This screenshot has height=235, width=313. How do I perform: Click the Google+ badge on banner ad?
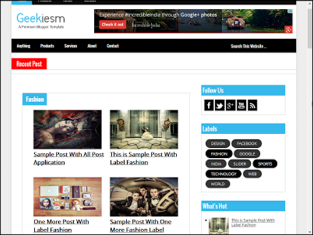tap(289, 30)
